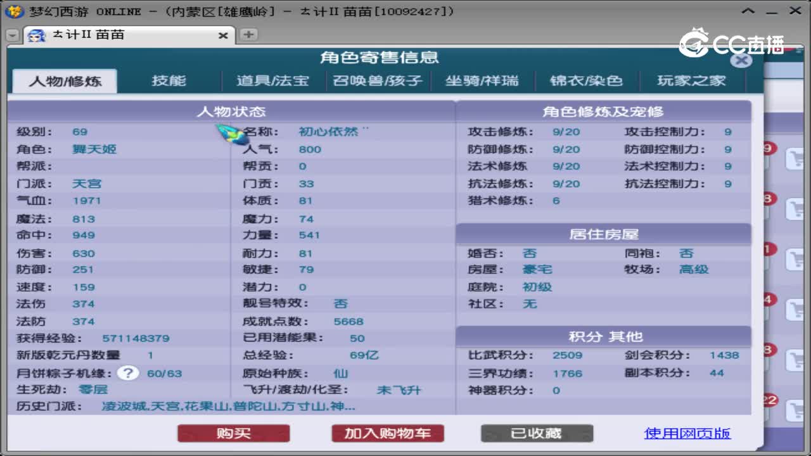Click the 获得经验 value 571148379
This screenshot has height=456, width=811.
(136, 338)
